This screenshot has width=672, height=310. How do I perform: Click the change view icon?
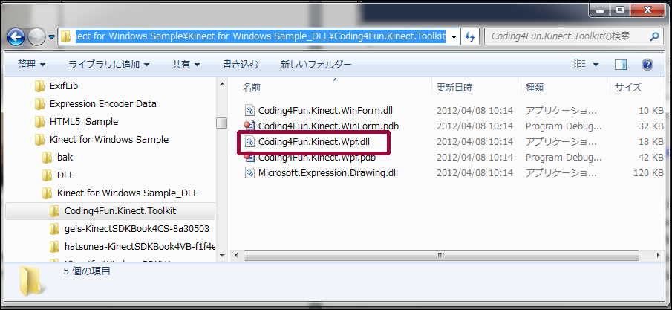point(579,65)
